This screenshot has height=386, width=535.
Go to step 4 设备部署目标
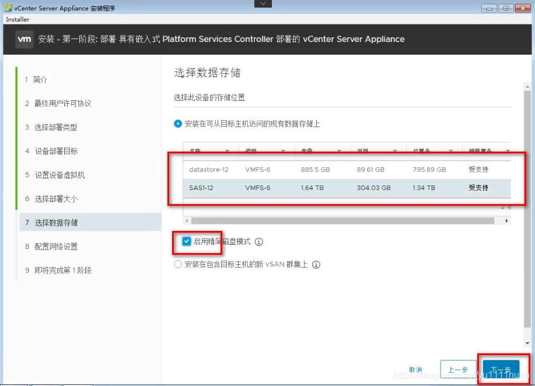click(51, 151)
